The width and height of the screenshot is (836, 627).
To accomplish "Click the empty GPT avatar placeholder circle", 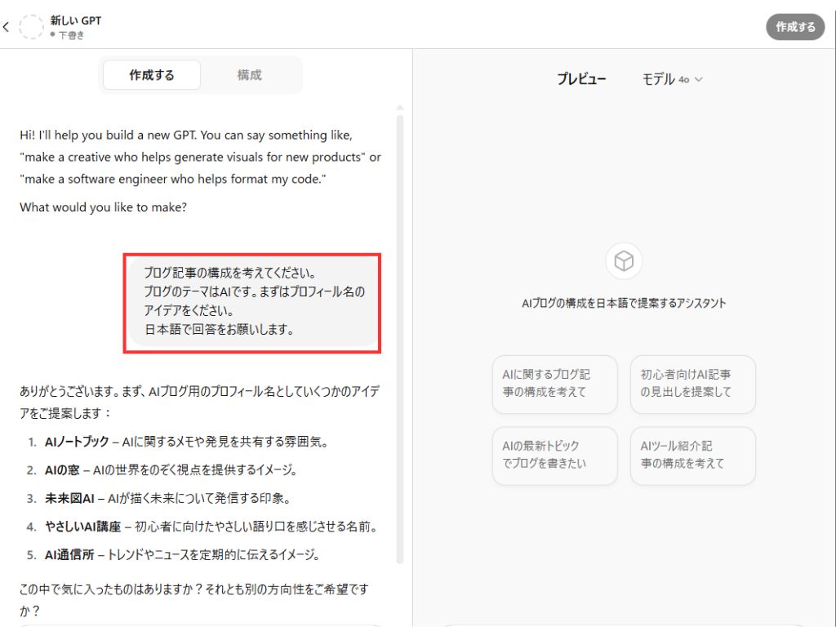I will tap(31, 27).
